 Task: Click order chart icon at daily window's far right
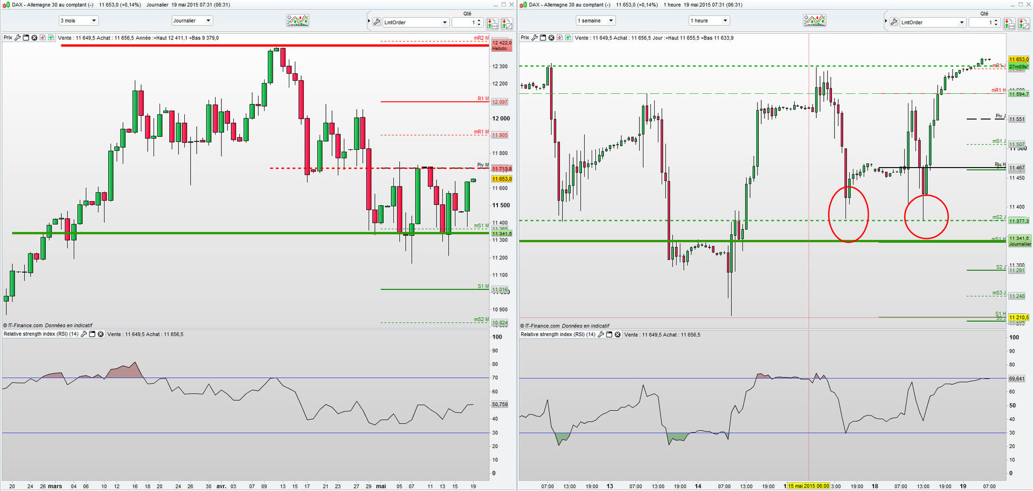tap(506, 23)
